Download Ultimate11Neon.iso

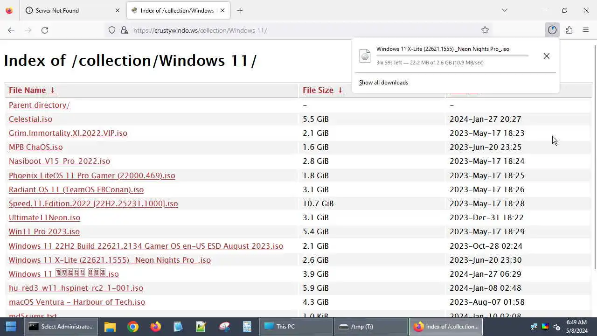[44, 217]
